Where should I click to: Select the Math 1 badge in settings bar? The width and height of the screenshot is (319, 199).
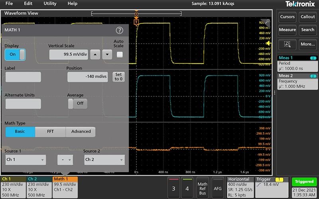click(x=65, y=184)
